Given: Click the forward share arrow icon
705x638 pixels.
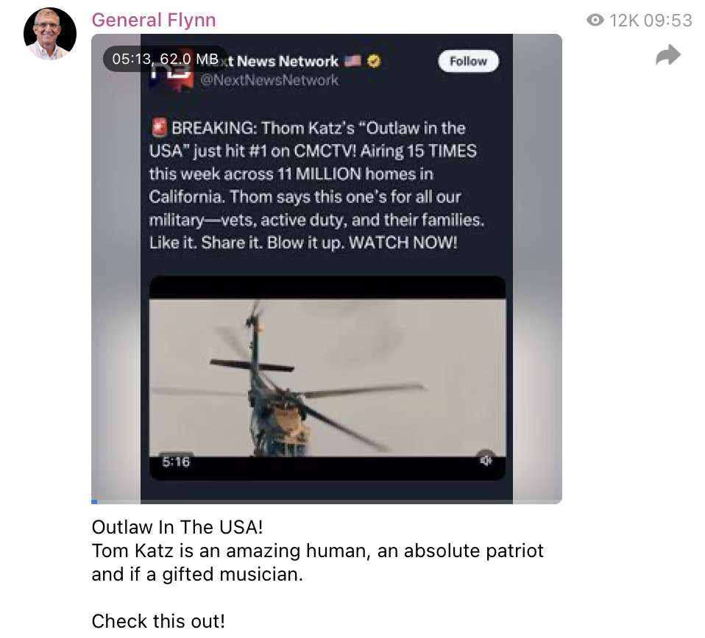Looking at the screenshot, I should click(x=668, y=55).
